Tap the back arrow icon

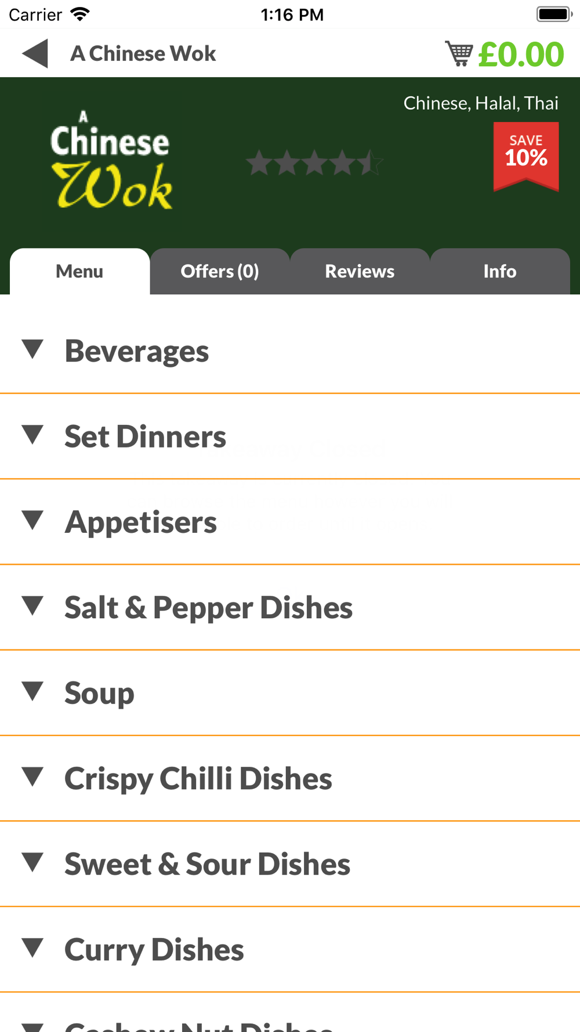35,53
